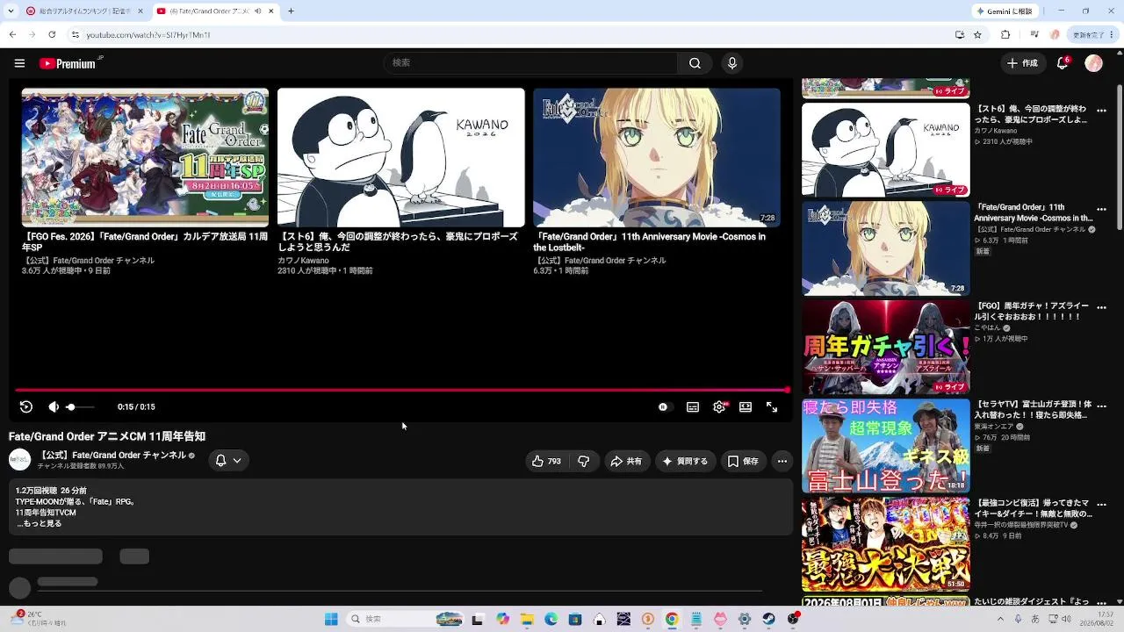Dislike the video

click(583, 461)
